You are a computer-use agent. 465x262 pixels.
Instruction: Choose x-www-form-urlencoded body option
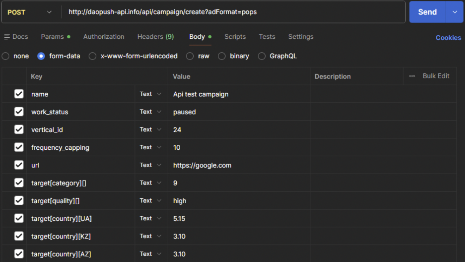click(92, 56)
